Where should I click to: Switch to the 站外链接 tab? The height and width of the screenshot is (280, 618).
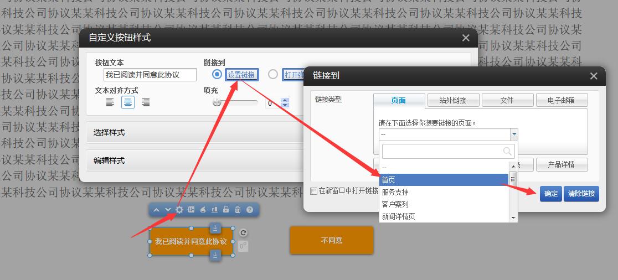pyautogui.click(x=452, y=100)
